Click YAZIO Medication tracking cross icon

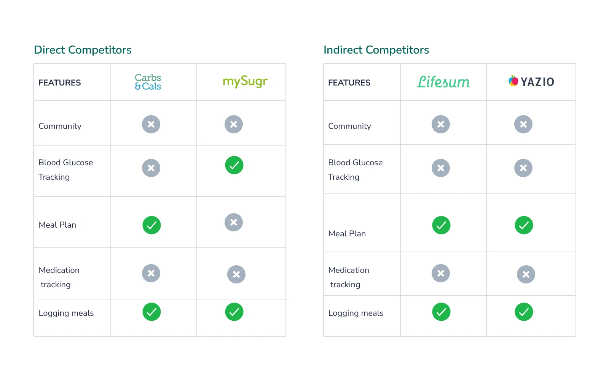[x=526, y=274]
